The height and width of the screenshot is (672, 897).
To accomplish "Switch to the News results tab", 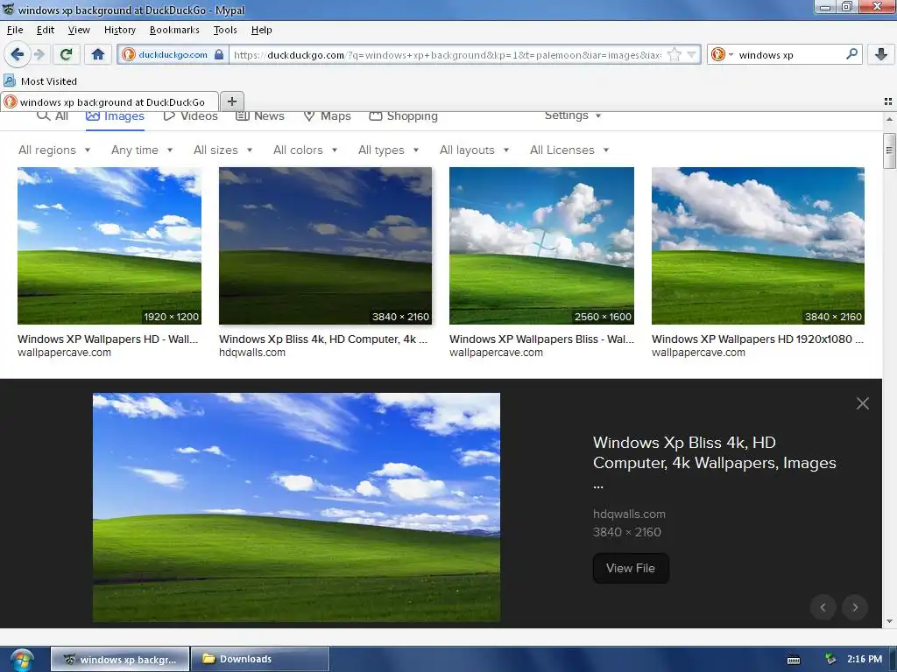I will 259,116.
